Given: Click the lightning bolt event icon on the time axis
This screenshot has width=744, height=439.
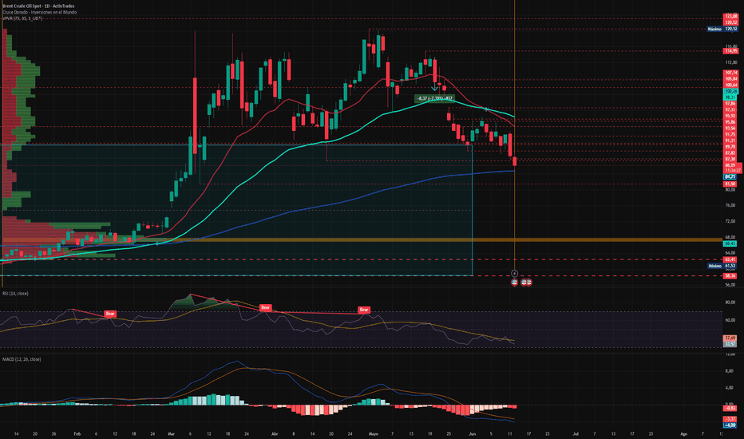Looking at the screenshot, I should tap(514, 273).
